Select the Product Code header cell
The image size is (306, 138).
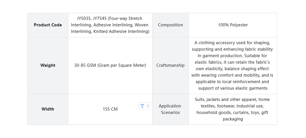coord(48,25)
